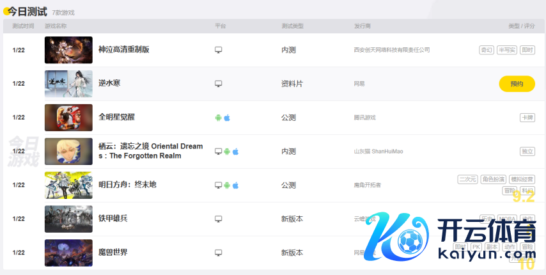Select the 卡牌 tag for 全明星觉醒
Image resolution: width=546 pixels, height=275 pixels.
click(x=527, y=118)
